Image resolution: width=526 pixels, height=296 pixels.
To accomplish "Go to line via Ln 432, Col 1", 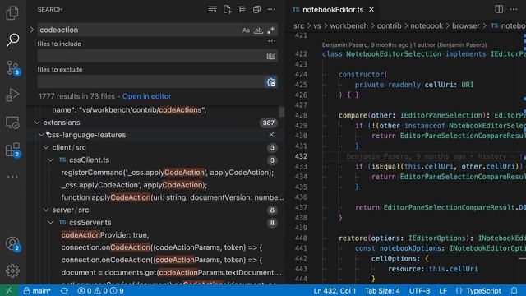I will coord(335,290).
